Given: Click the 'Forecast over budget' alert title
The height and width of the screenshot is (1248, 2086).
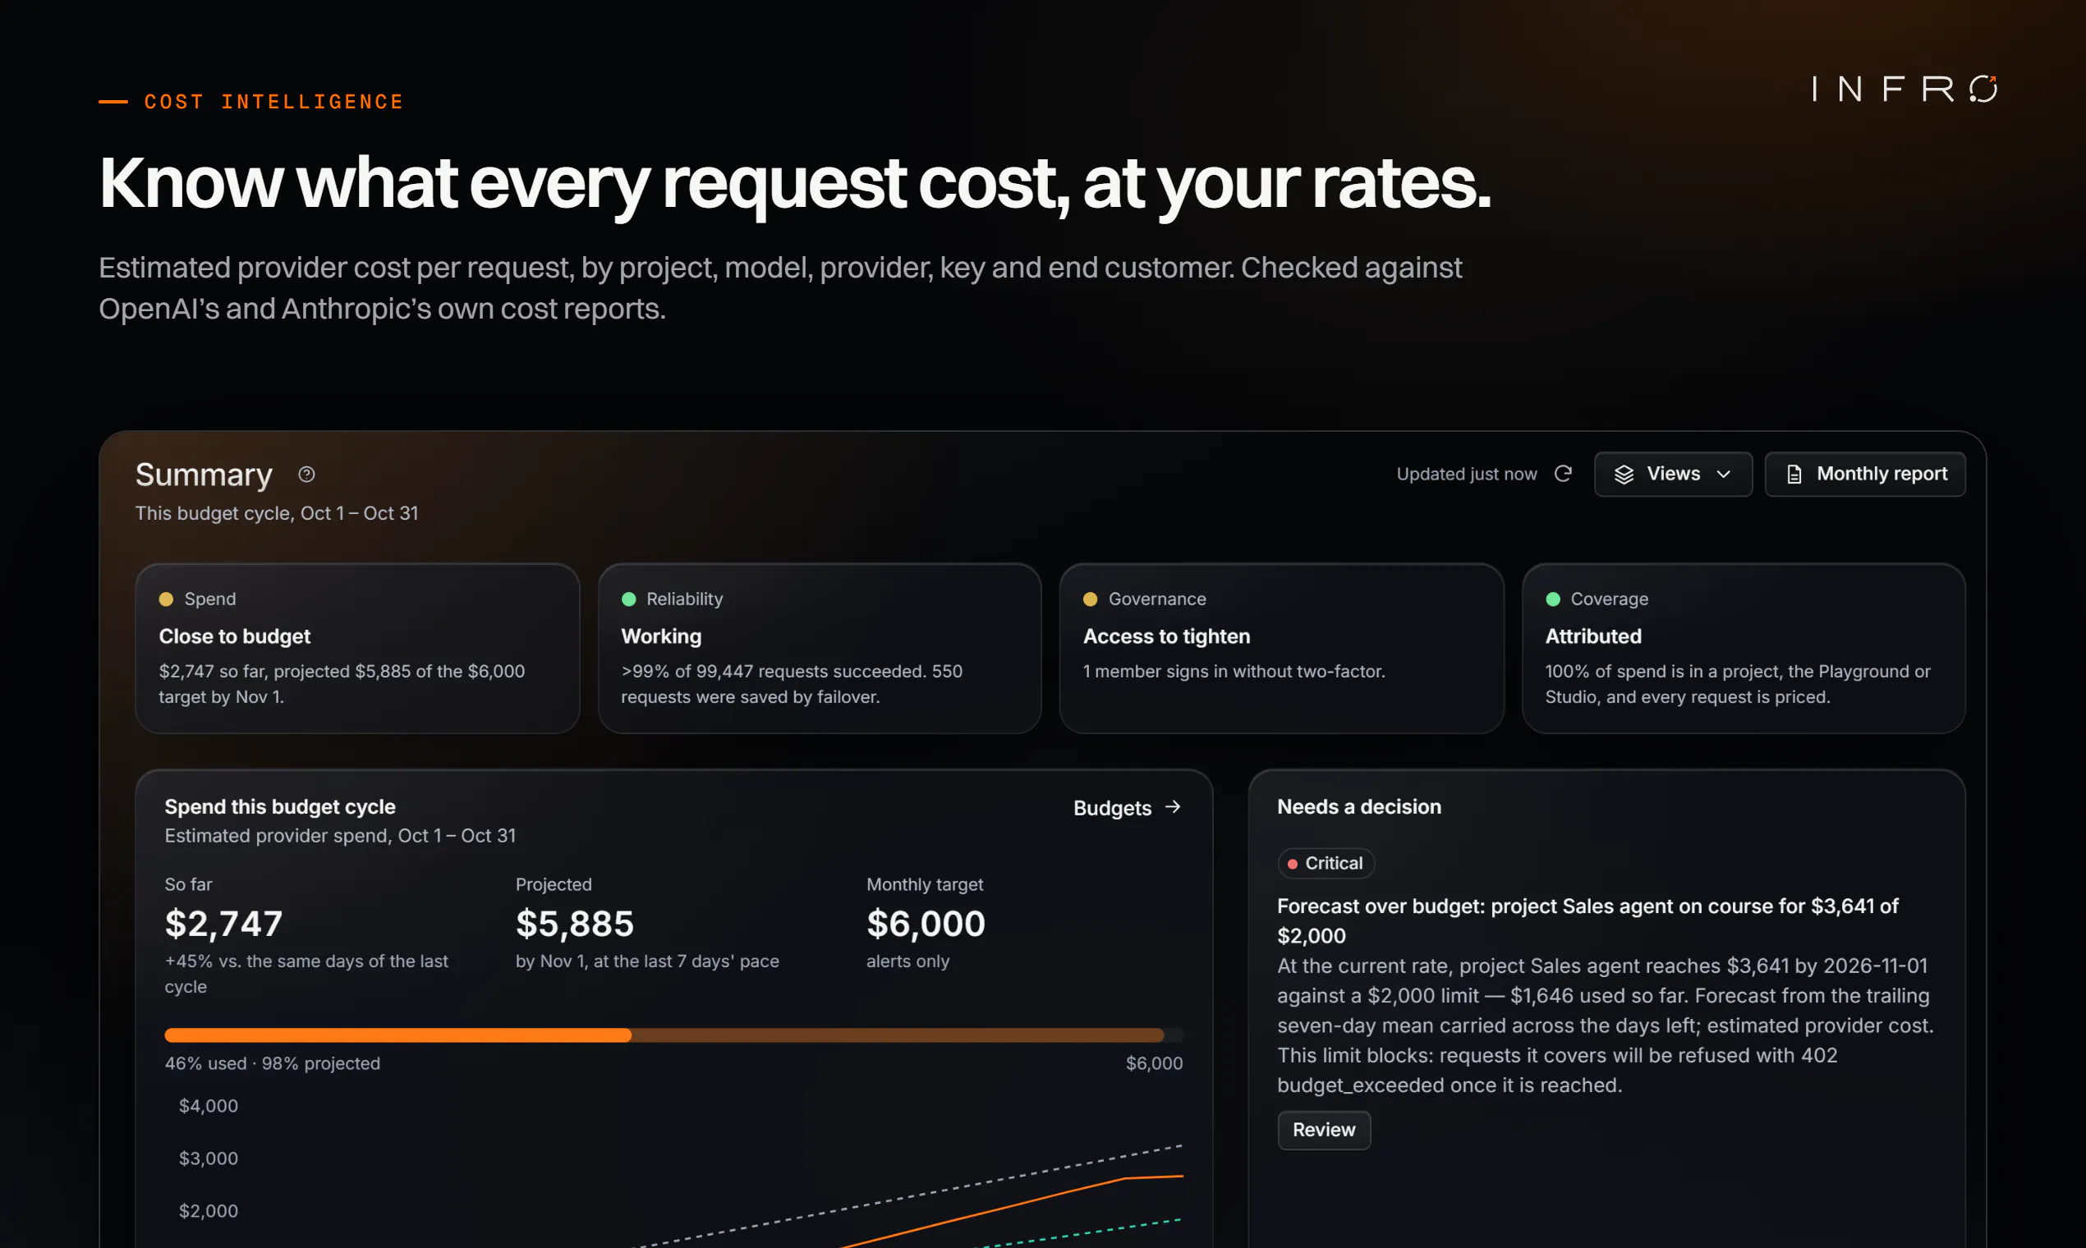Looking at the screenshot, I should click(1587, 921).
